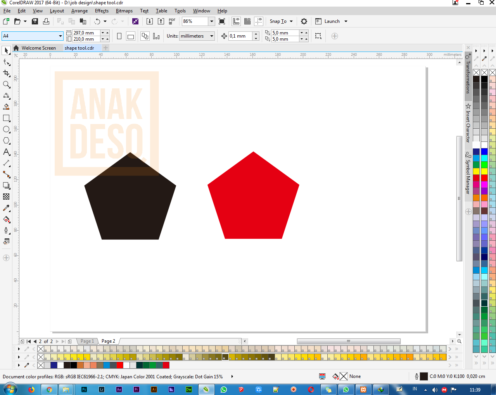Select the Polygon tool
The width and height of the screenshot is (496, 395).
coord(6,141)
